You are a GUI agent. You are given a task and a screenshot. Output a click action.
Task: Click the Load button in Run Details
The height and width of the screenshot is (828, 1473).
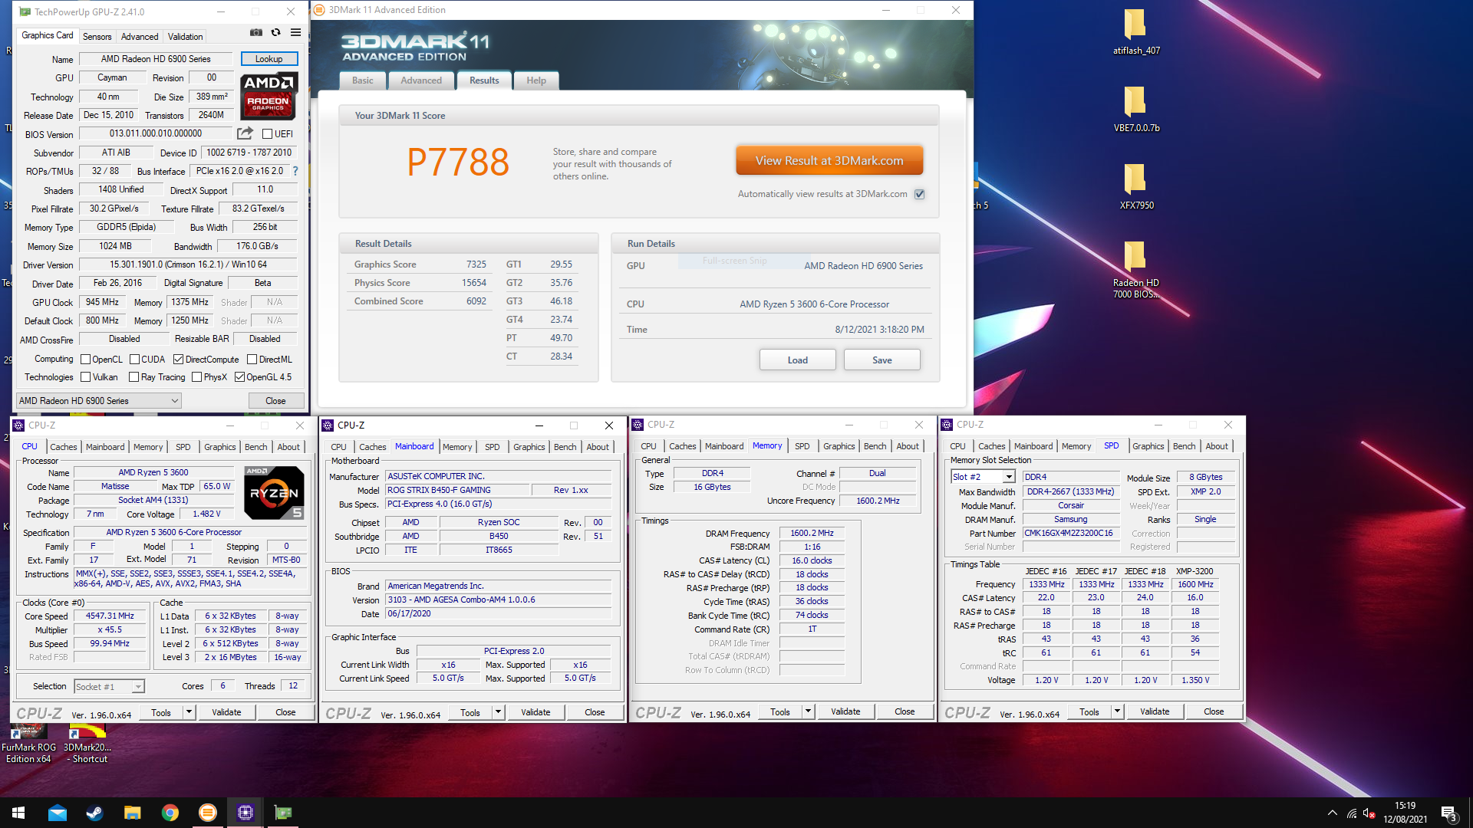pos(798,360)
